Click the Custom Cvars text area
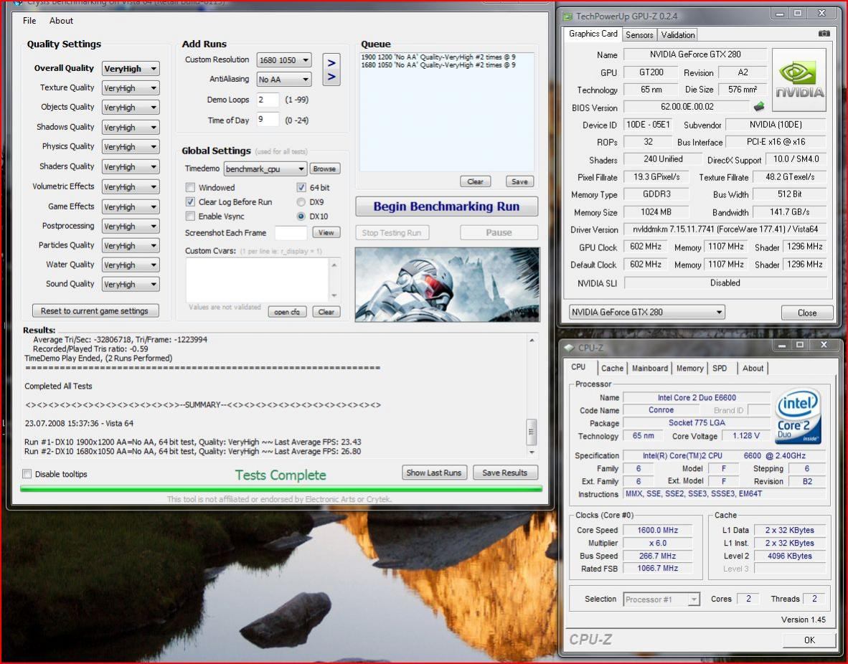This screenshot has width=848, height=664. coord(258,280)
